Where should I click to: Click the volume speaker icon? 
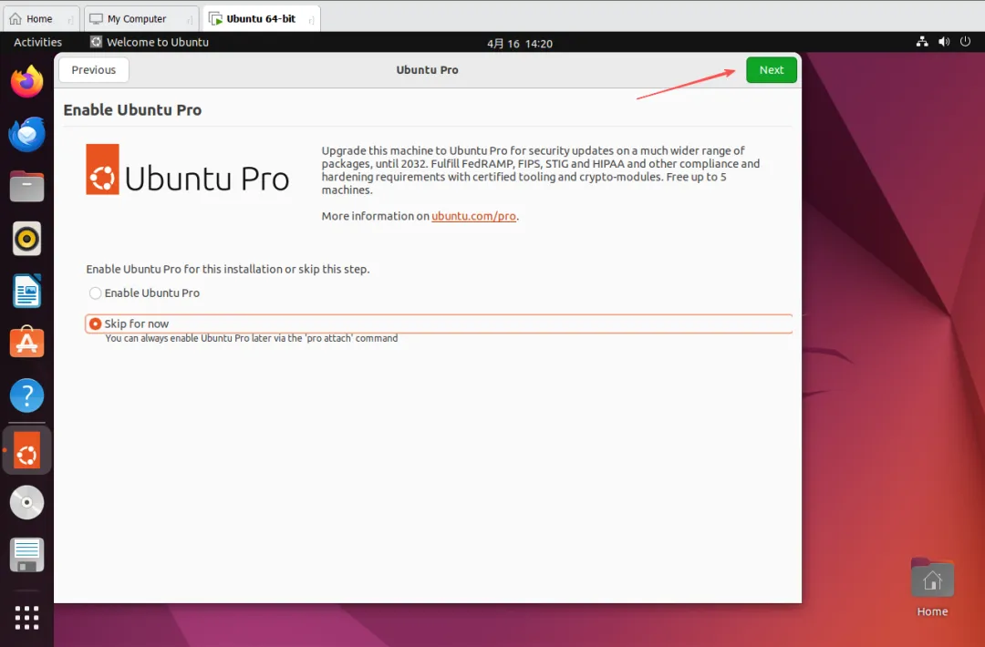944,41
